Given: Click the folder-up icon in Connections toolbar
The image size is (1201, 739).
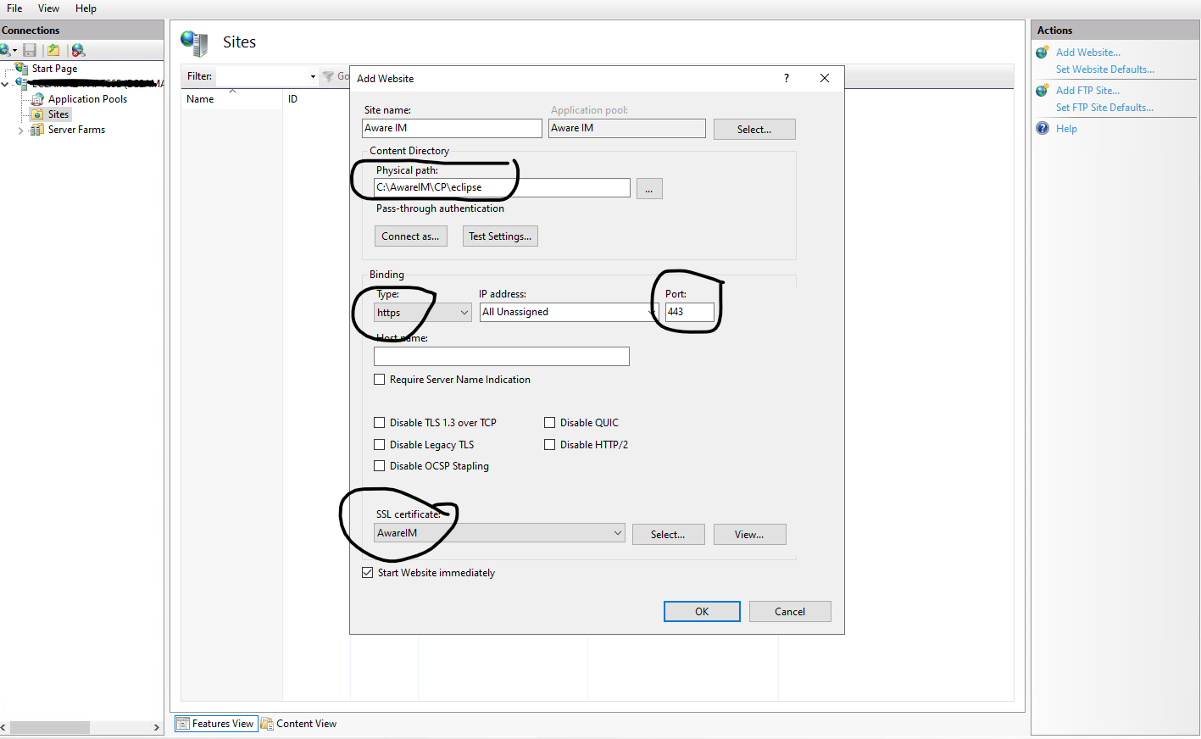Looking at the screenshot, I should coord(53,50).
